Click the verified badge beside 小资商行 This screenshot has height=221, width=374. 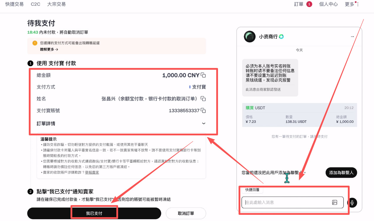point(281,36)
